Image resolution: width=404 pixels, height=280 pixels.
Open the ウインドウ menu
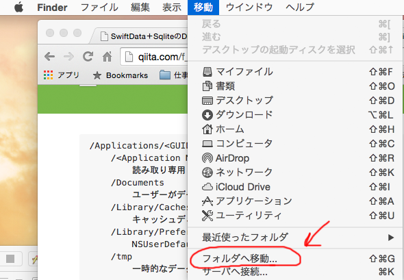(249, 8)
